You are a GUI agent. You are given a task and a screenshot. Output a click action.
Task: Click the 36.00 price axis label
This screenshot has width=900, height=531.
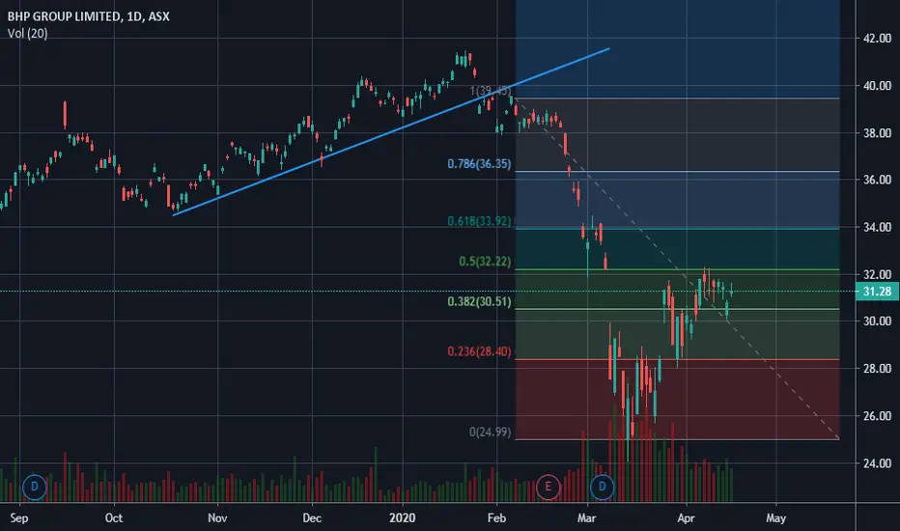[877, 180]
